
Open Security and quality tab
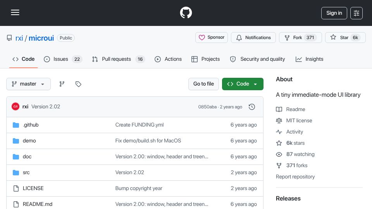(257, 59)
